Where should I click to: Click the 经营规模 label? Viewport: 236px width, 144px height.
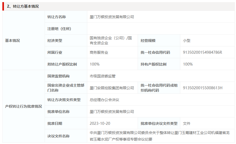point(148,41)
